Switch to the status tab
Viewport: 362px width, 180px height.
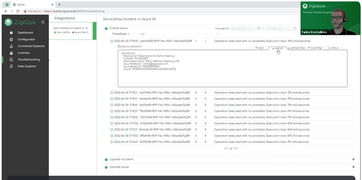(x=333, y=48)
